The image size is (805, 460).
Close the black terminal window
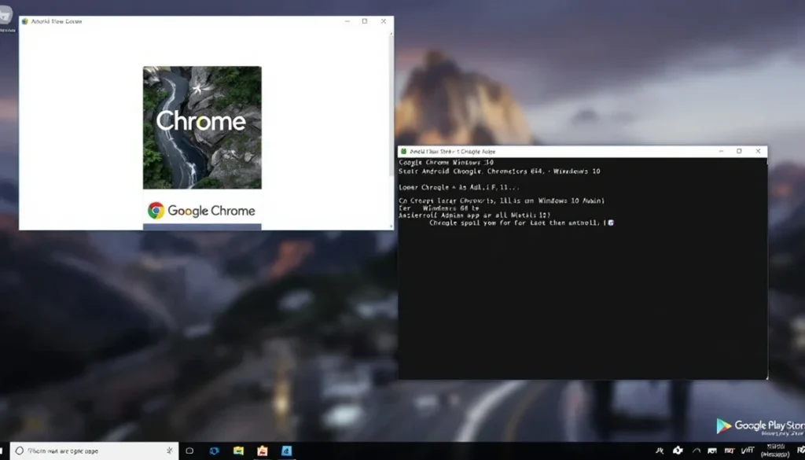tap(759, 152)
